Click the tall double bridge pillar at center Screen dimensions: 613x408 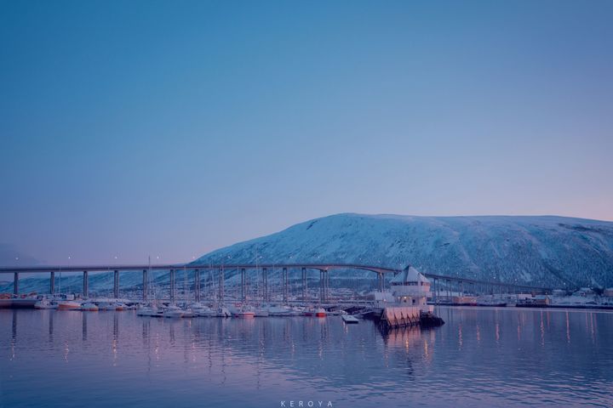[x=323, y=285]
